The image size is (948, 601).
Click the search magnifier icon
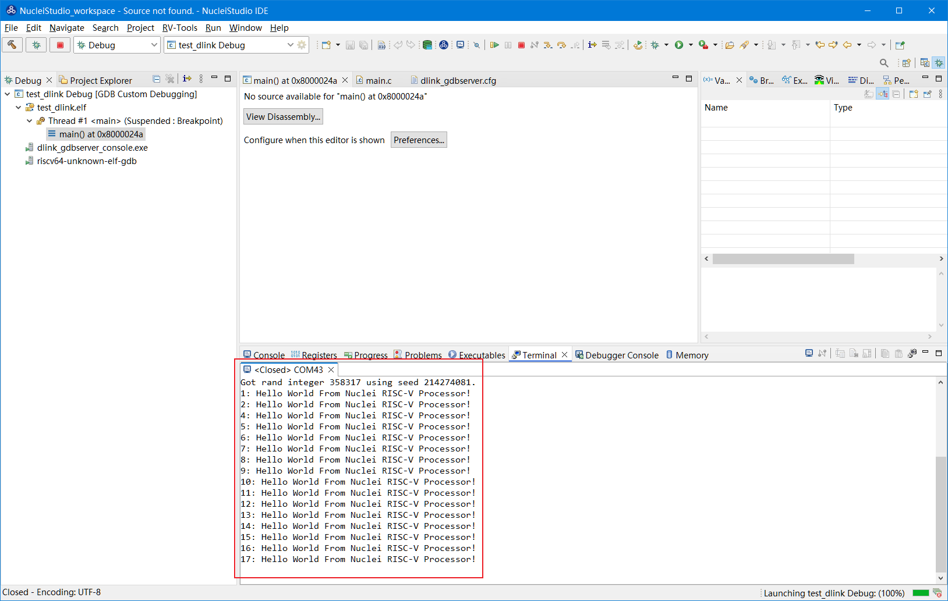884,63
